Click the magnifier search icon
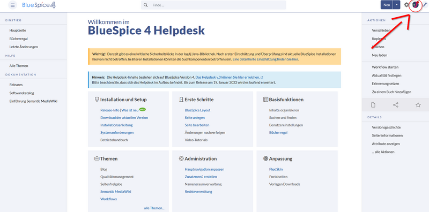 tap(146, 5)
